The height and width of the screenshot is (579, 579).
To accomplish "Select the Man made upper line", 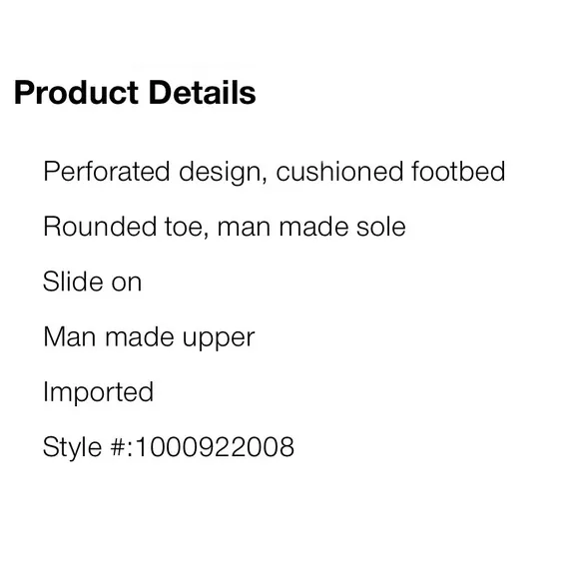I will click(x=149, y=337).
